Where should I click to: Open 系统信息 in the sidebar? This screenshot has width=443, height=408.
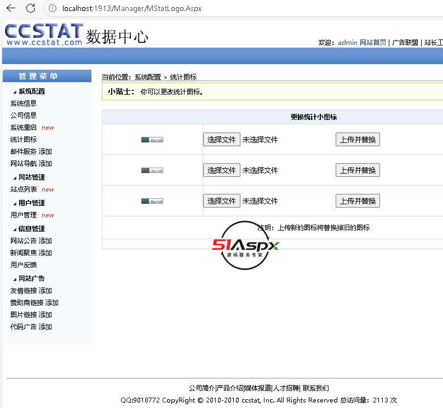coord(24,104)
